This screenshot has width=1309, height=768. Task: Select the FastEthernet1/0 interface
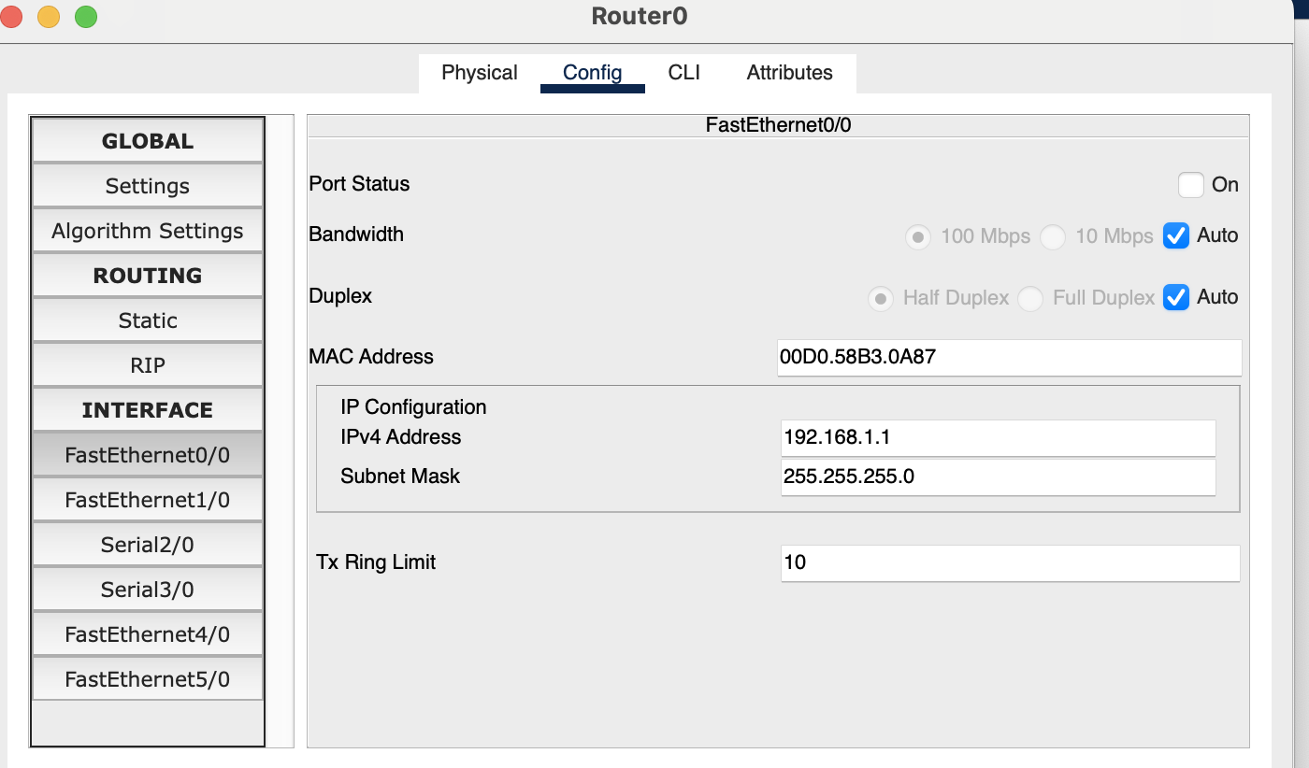[x=148, y=500]
